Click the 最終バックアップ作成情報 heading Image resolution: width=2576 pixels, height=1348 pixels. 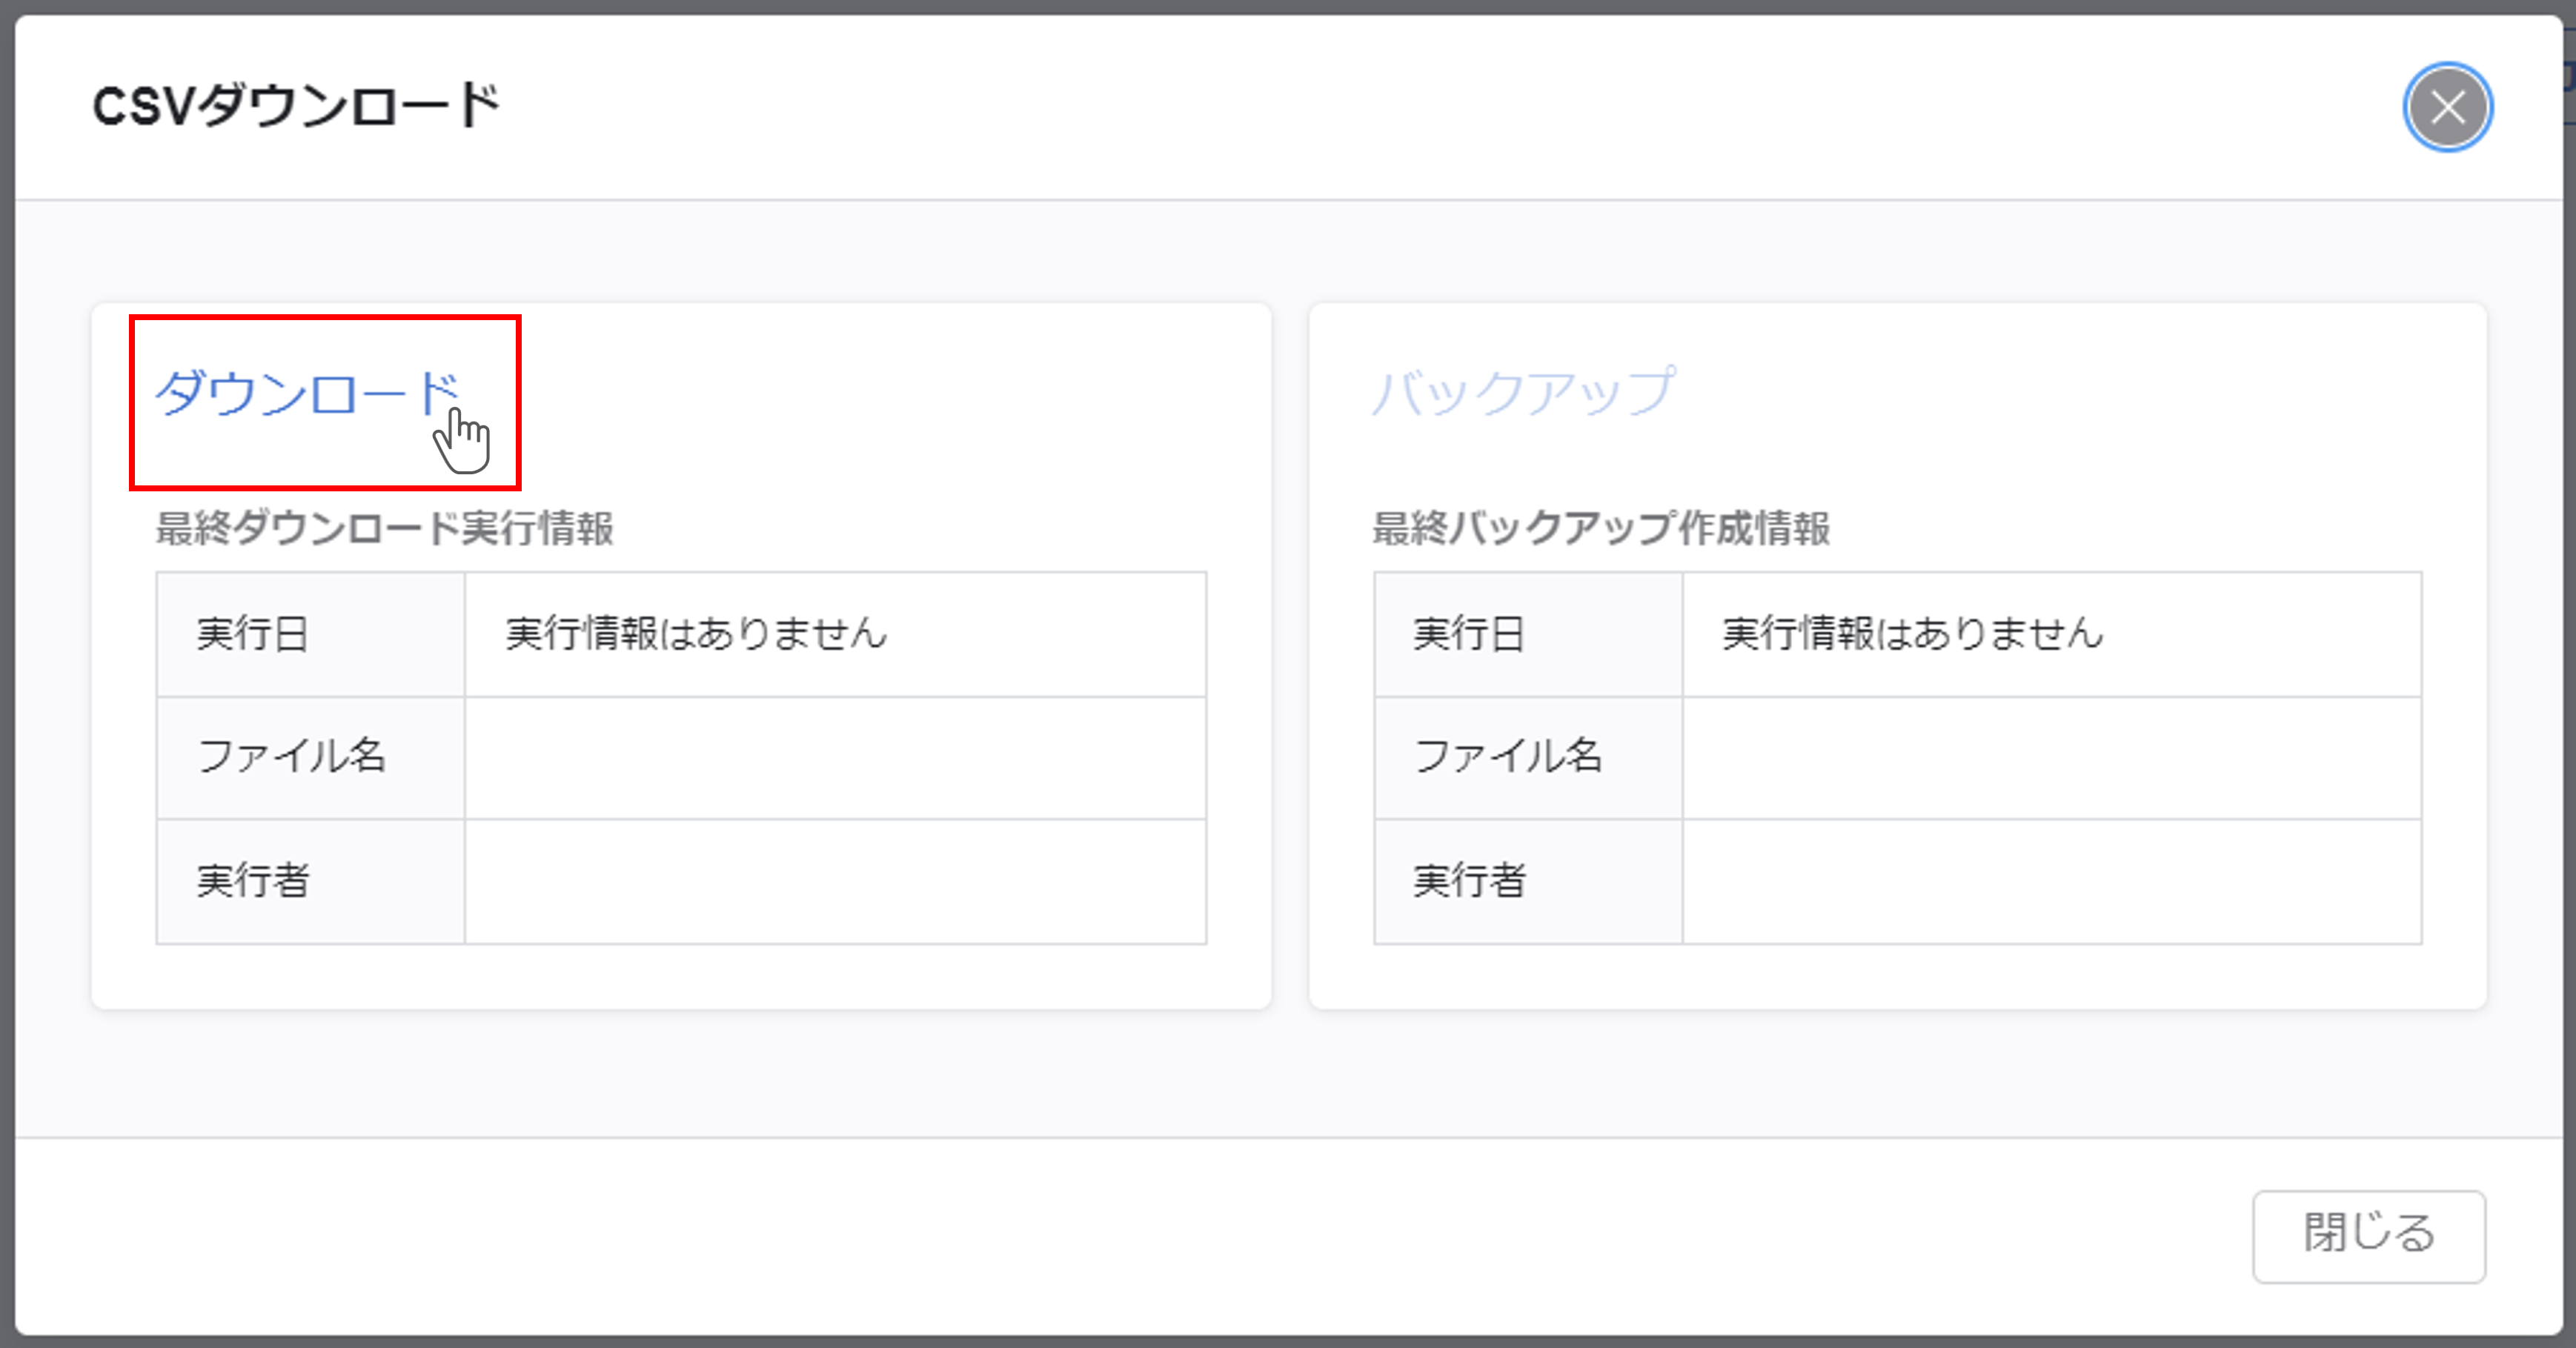(1601, 528)
